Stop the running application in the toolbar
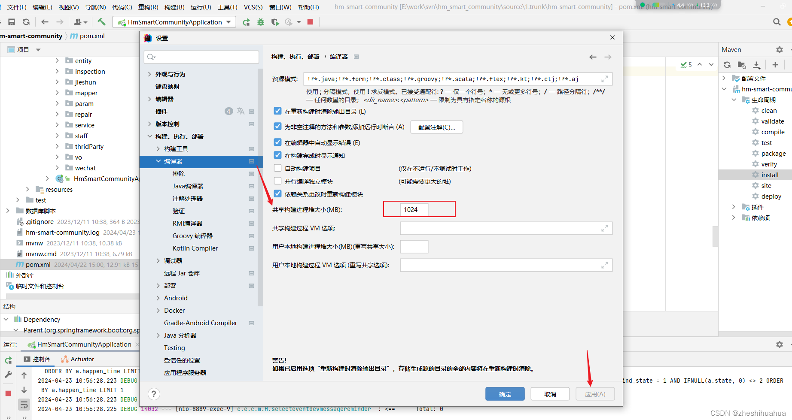792x420 pixels. [x=310, y=22]
